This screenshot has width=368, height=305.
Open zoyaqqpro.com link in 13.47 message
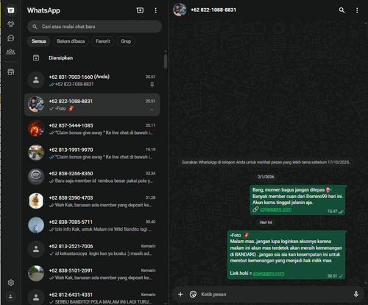tap(275, 209)
